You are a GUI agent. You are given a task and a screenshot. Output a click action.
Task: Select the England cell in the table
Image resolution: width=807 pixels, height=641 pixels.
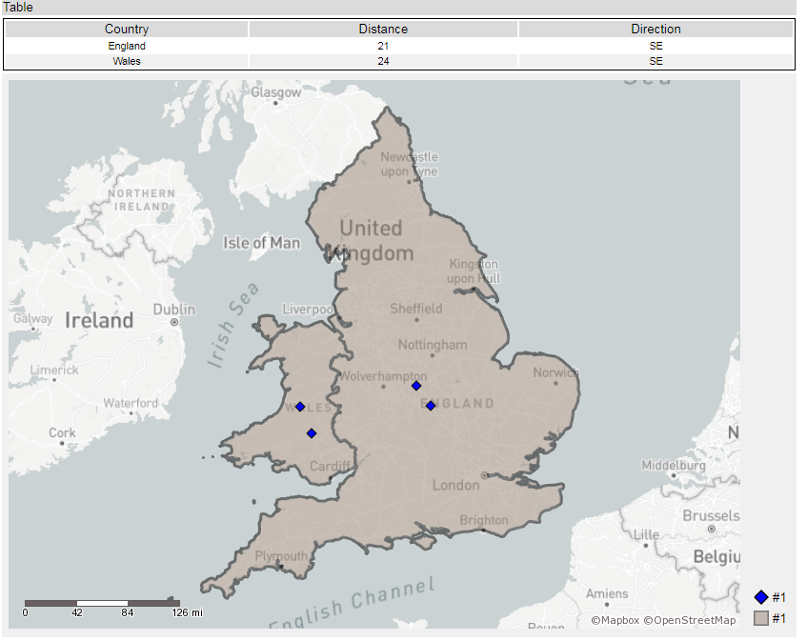127,46
